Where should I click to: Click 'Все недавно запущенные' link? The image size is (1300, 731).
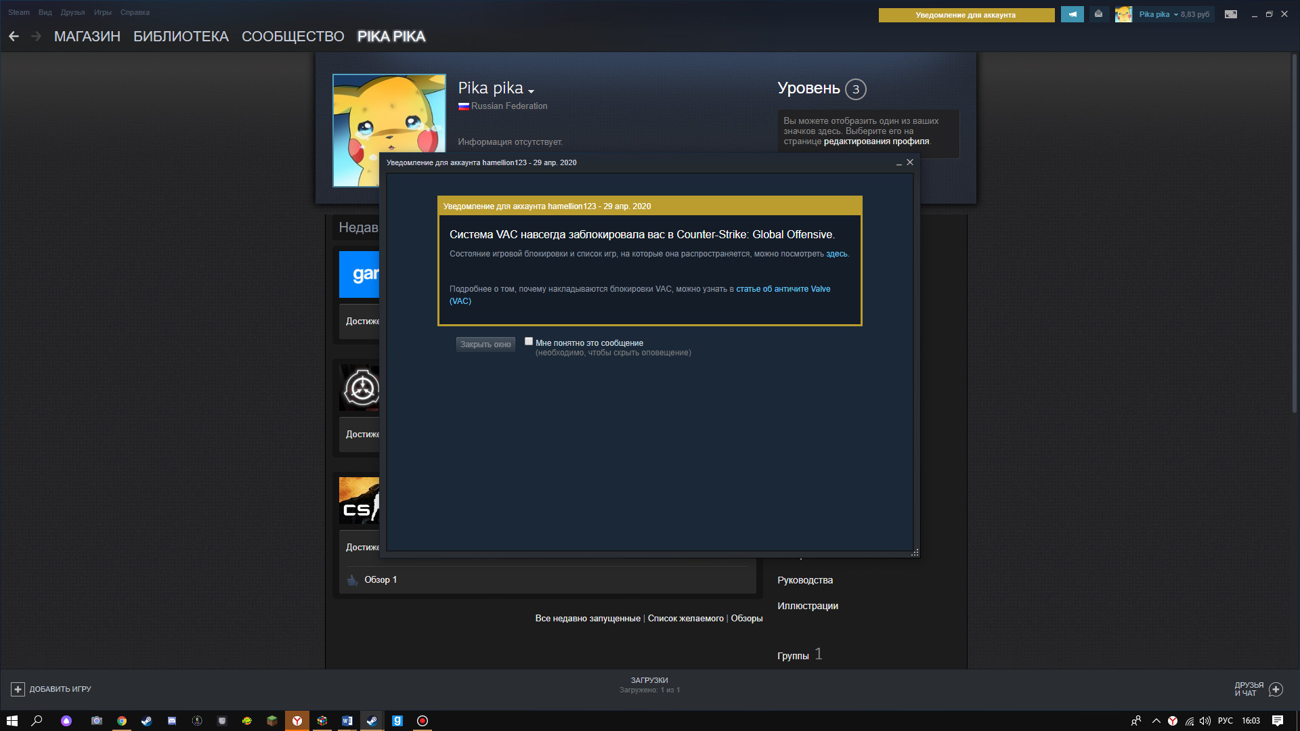coord(588,619)
